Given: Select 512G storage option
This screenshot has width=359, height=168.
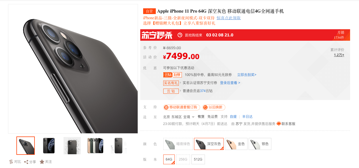Looking at the screenshot, I should (x=198, y=159).
